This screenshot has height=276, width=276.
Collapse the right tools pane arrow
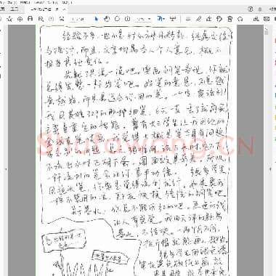270,169
